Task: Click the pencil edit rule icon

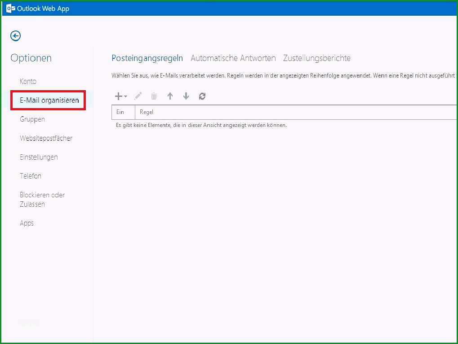Action: (138, 96)
